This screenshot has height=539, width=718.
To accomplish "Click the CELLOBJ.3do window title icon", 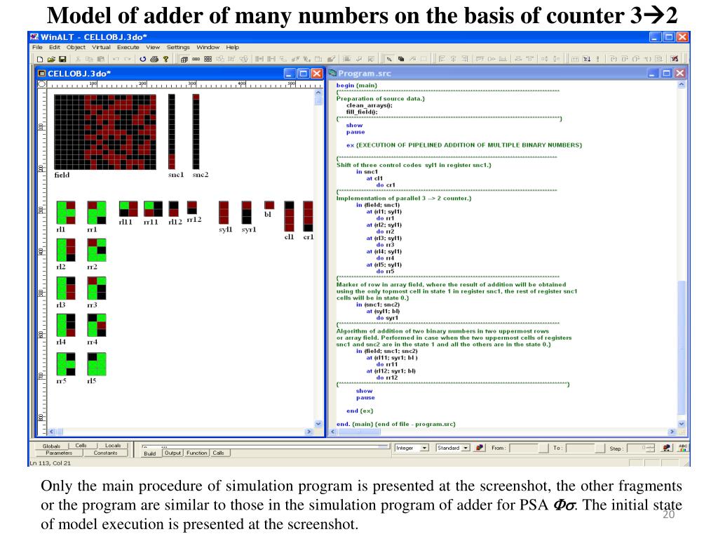I will [41, 73].
